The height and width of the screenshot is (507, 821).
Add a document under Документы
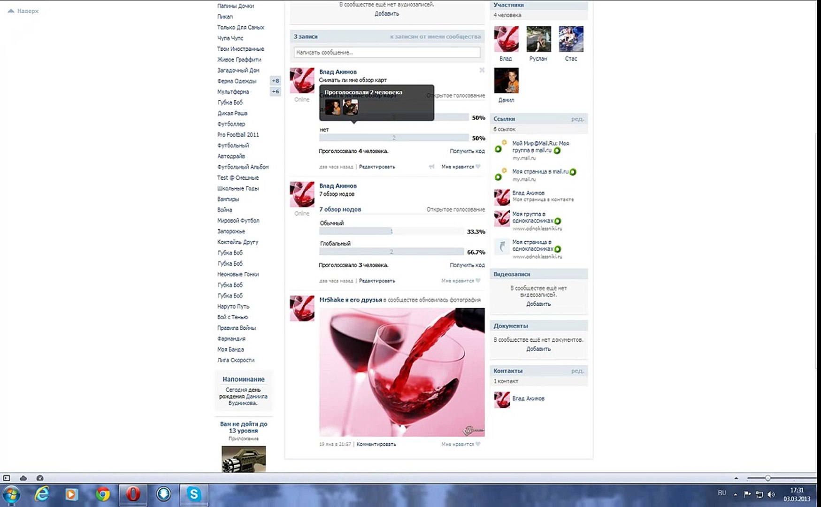coord(538,349)
